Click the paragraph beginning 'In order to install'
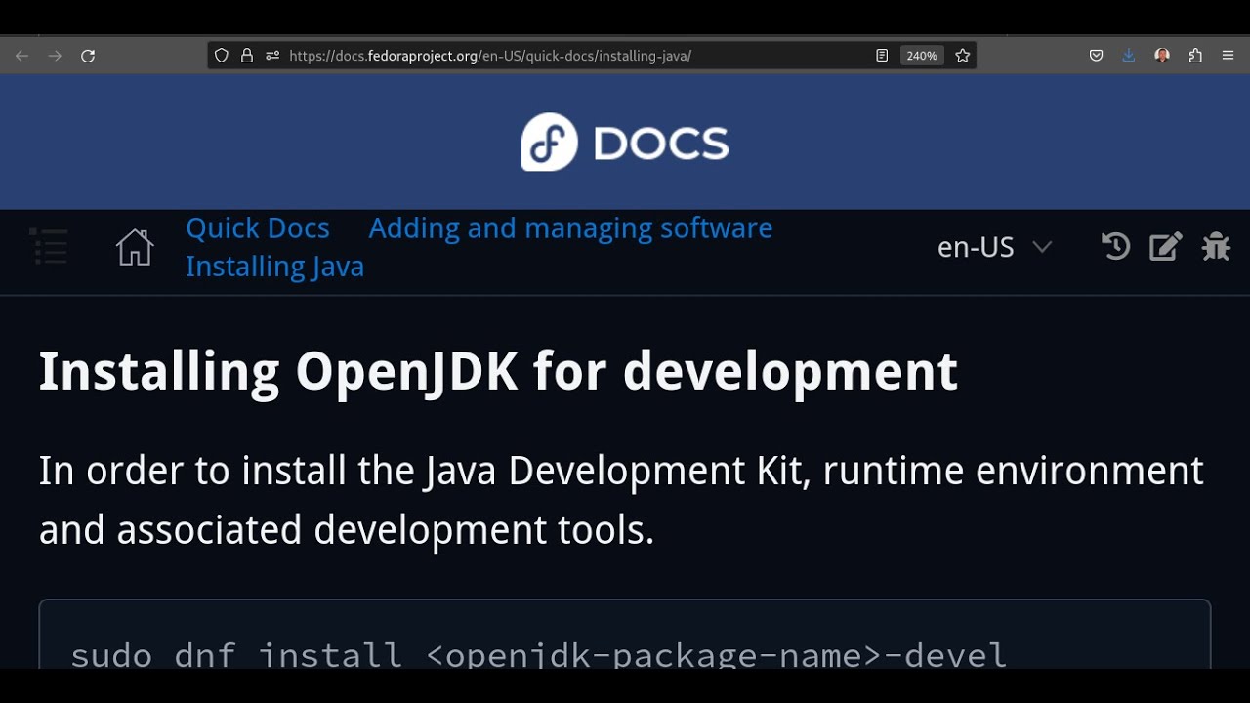This screenshot has width=1250, height=703. coord(621,500)
